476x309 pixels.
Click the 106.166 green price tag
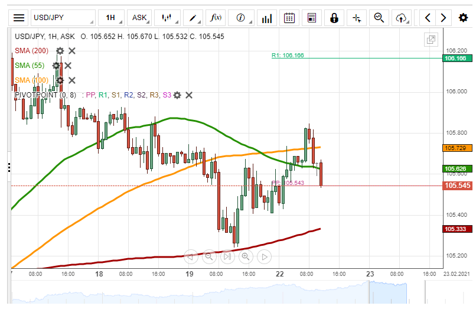[x=457, y=58]
